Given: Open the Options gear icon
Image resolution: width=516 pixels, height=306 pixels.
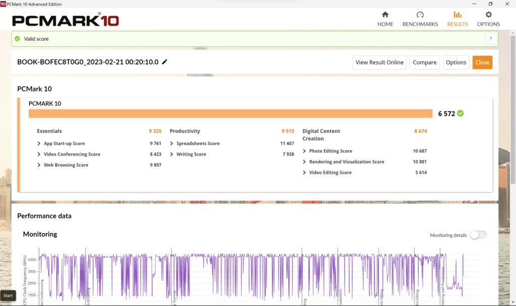Looking at the screenshot, I should coord(488,15).
